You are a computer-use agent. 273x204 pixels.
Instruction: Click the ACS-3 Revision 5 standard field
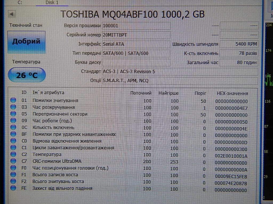coord(180,71)
